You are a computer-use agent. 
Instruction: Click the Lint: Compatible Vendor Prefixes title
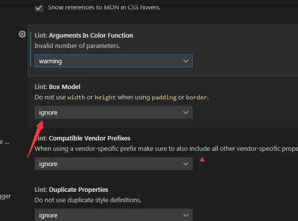[83, 138]
